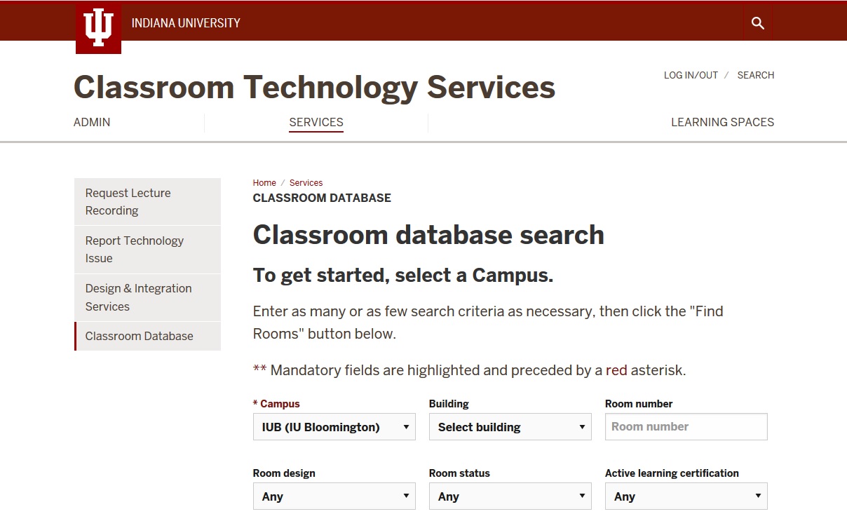Click the Campus field label

click(x=276, y=404)
